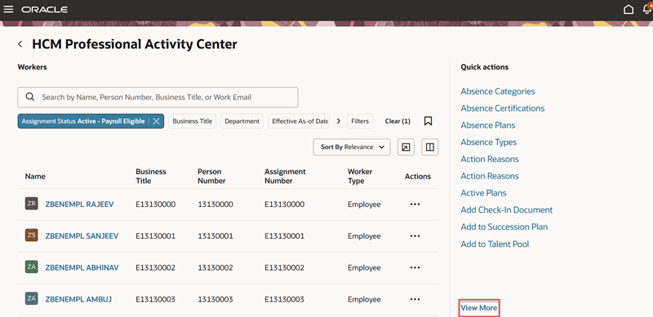
Task: Click the Worker Type column header
Action: click(360, 176)
